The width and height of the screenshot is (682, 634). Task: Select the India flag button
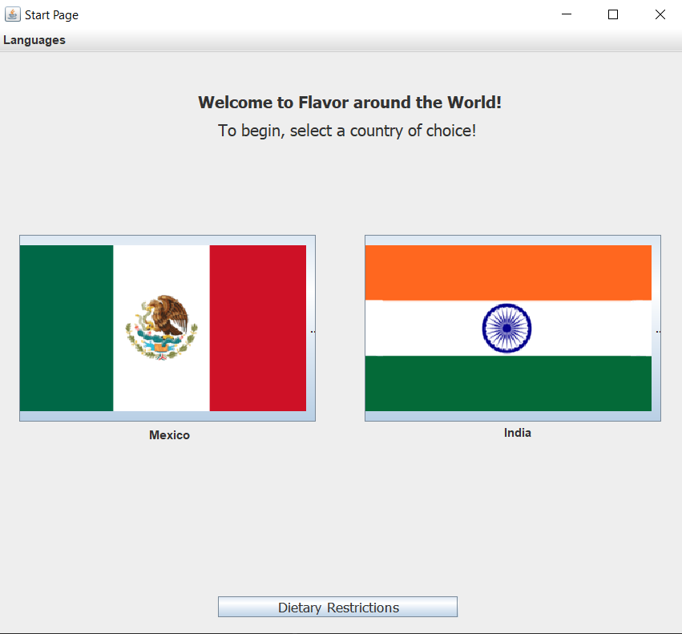click(513, 328)
